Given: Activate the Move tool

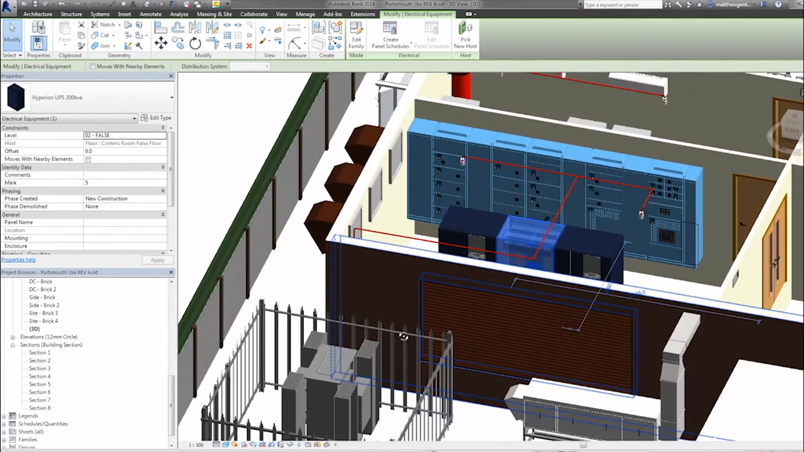Looking at the screenshot, I should point(160,43).
